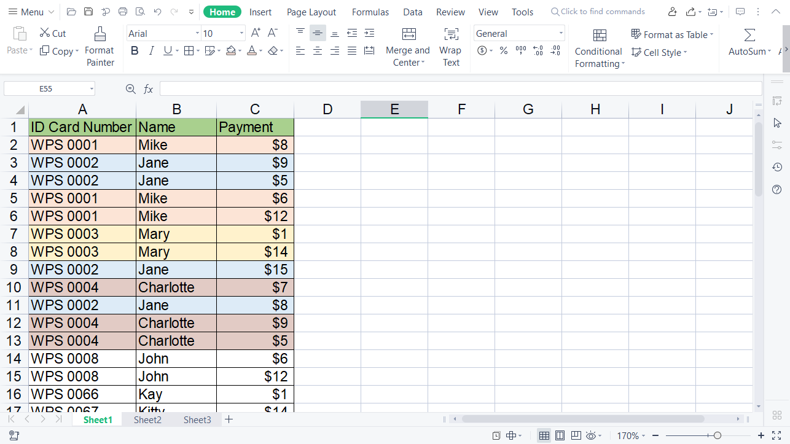Viewport: 790px width, 444px height.
Task: Toggle italic formatting
Action: (x=151, y=51)
